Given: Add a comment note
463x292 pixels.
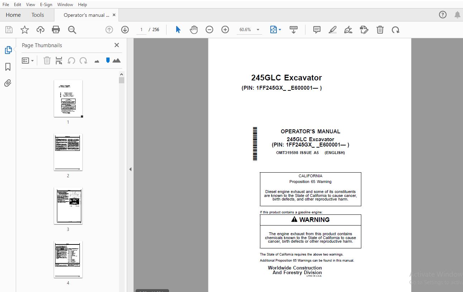Looking at the screenshot, I should point(317,30).
